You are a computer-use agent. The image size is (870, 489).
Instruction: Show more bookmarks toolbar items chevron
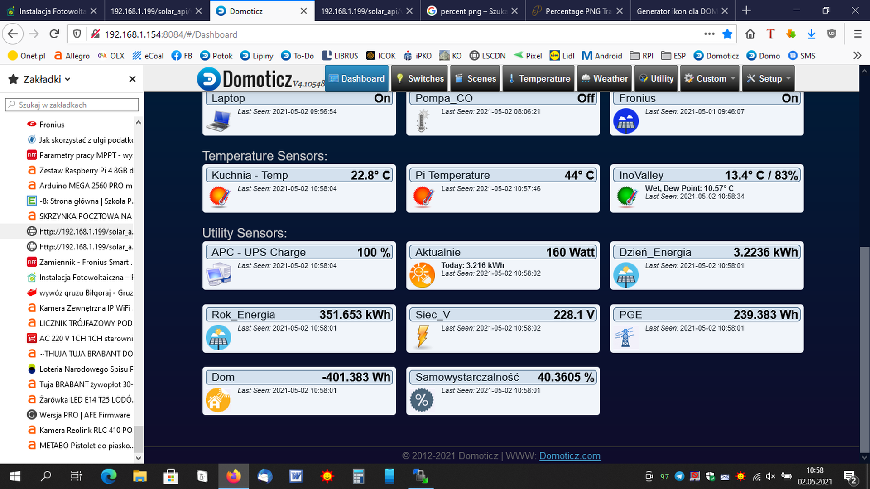[857, 56]
